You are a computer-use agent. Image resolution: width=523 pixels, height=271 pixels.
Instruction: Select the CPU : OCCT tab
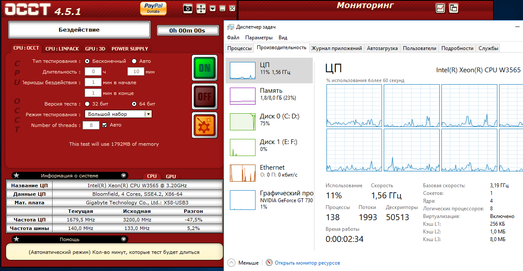26,48
